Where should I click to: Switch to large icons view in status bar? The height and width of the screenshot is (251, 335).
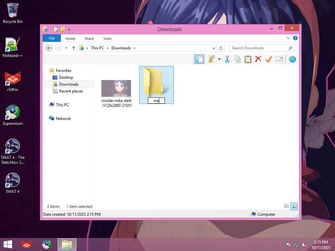click(294, 206)
